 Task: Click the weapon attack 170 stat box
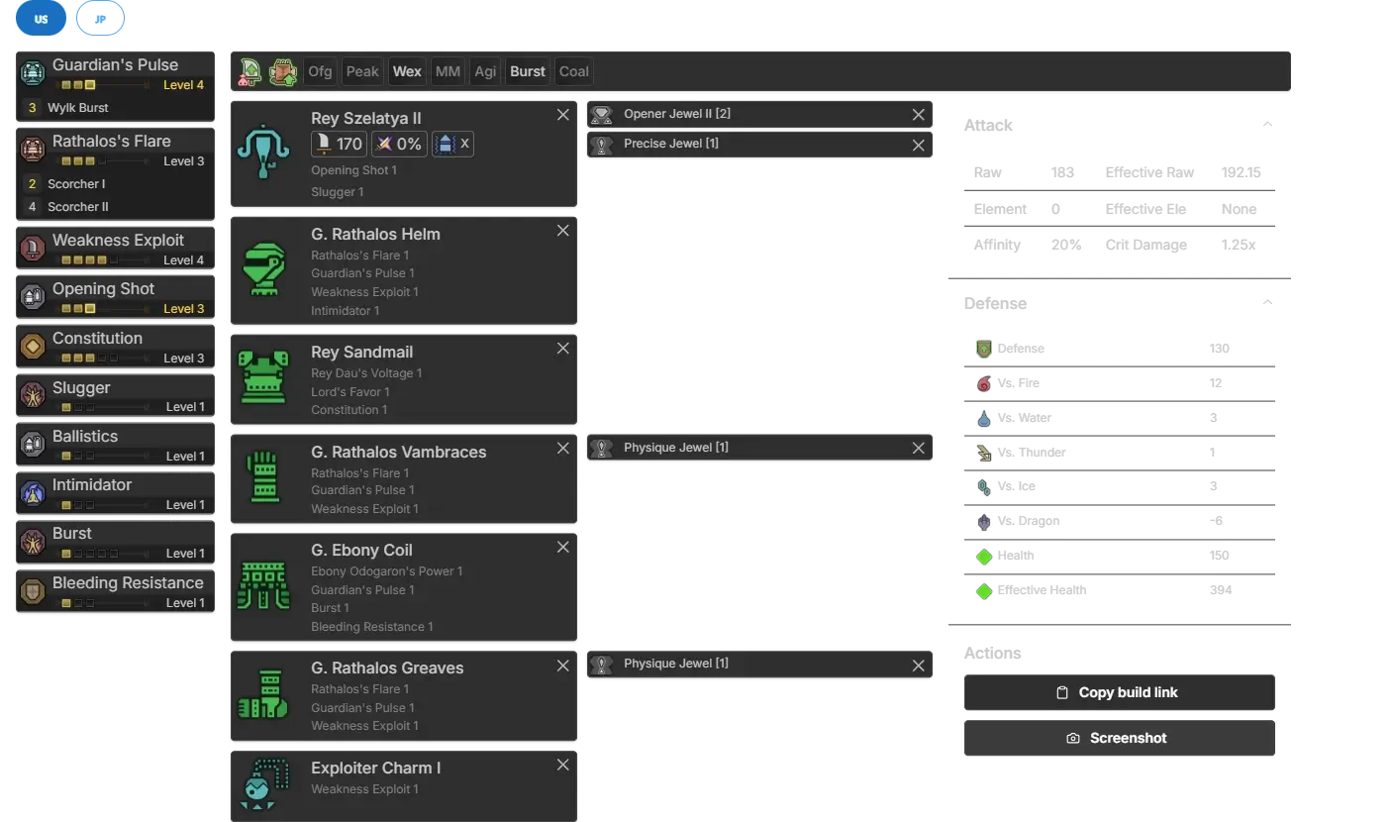click(340, 145)
